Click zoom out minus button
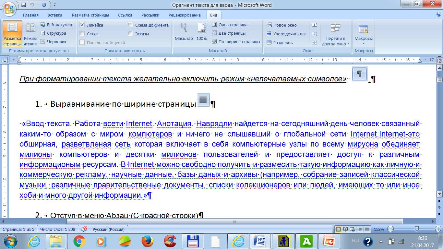443x249 pixels. (390, 229)
